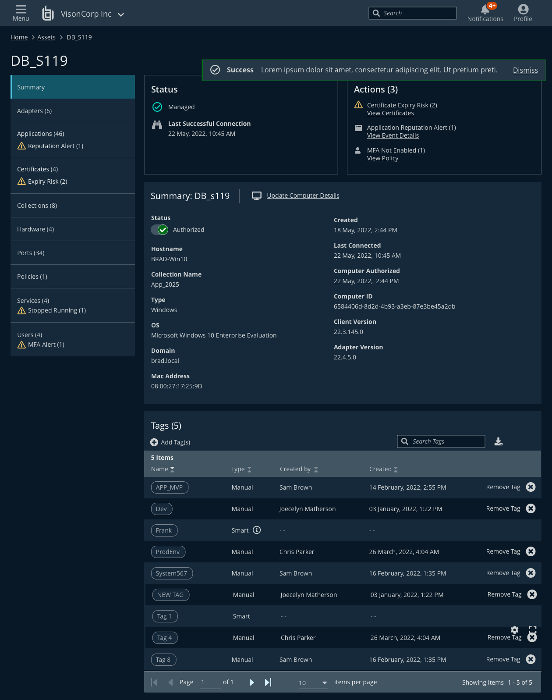Dismiss the Success notification banner
This screenshot has width=552, height=700.
coord(525,70)
